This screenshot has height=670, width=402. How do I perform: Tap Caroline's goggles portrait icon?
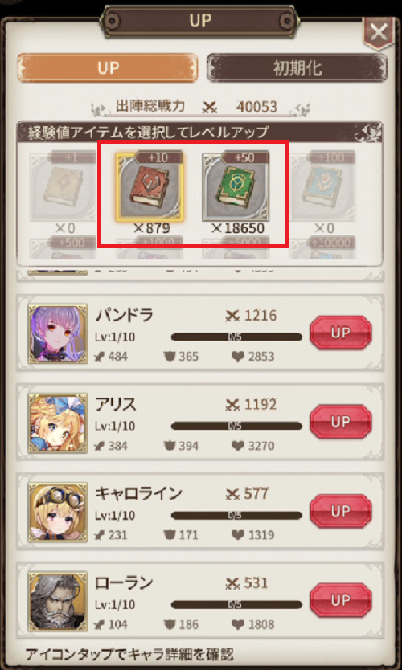click(x=58, y=513)
